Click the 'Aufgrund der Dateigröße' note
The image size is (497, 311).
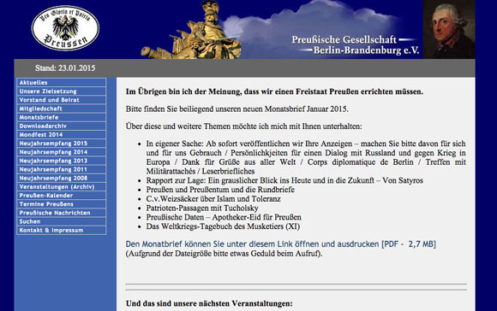tap(225, 254)
